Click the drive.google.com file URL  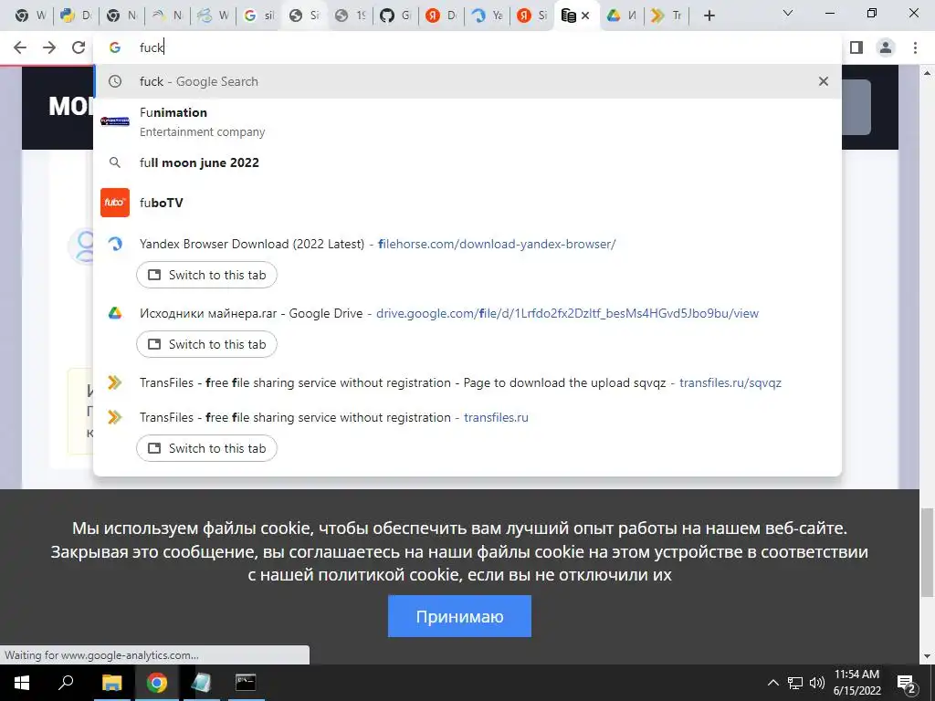(567, 314)
